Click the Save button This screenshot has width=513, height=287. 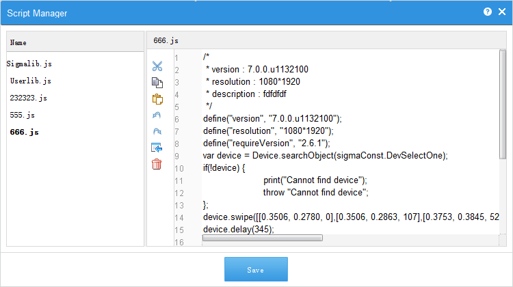[x=256, y=269]
